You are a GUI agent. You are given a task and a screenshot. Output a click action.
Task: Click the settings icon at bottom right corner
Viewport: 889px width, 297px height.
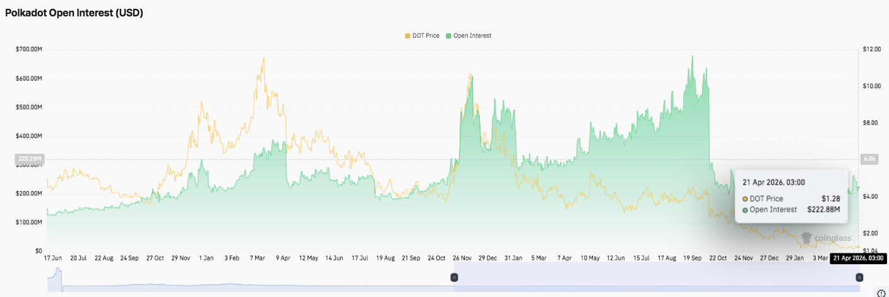(x=881, y=293)
